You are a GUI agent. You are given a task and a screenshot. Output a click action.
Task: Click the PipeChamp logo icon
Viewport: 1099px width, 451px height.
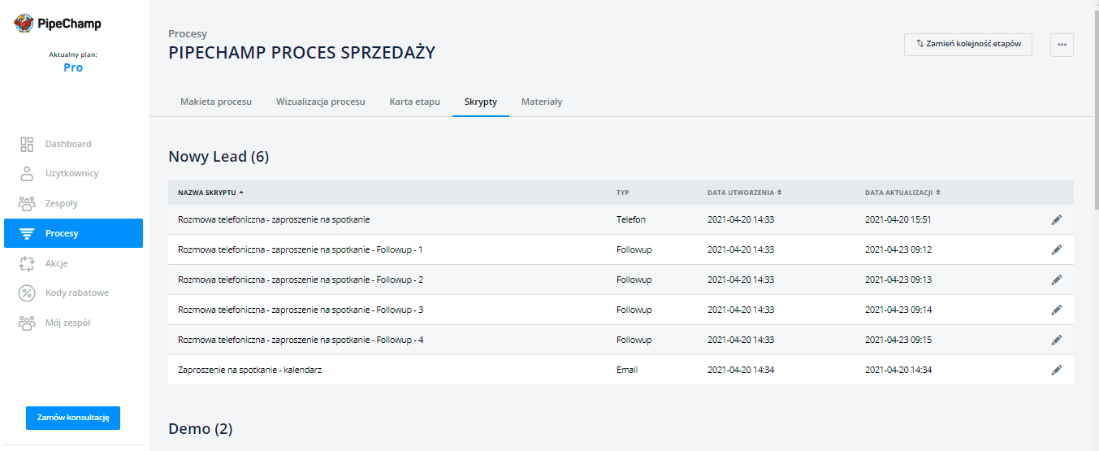coord(24,24)
